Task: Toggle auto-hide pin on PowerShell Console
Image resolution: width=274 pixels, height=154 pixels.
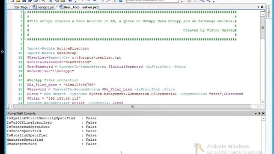Action: click(x=259, y=113)
